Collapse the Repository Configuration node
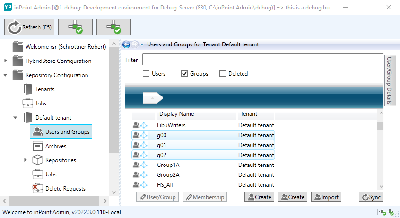This screenshot has height=218, width=400. [x=6, y=75]
